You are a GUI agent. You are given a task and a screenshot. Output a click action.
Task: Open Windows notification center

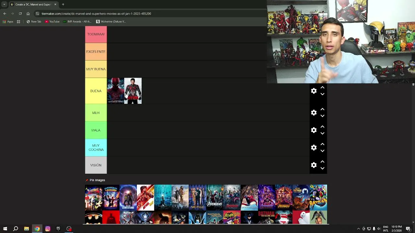click(x=408, y=229)
